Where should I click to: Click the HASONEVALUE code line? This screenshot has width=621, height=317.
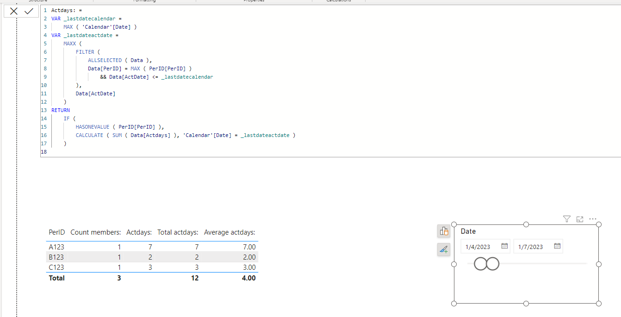[x=120, y=127]
